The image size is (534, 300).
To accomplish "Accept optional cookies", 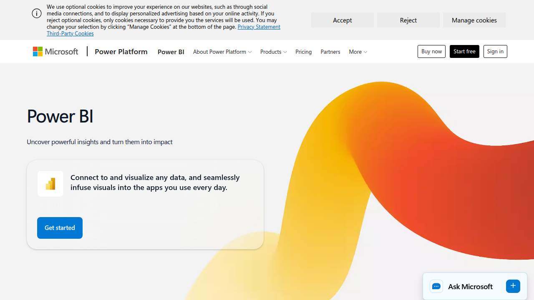I will click(x=343, y=20).
